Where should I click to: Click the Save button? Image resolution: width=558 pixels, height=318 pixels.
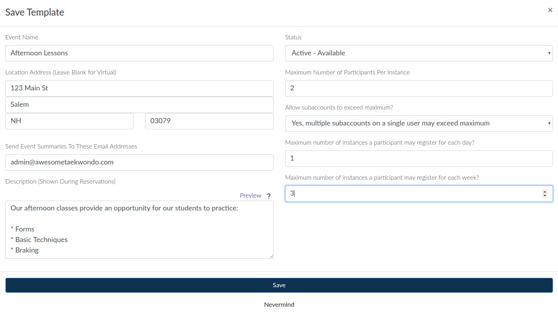(279, 285)
